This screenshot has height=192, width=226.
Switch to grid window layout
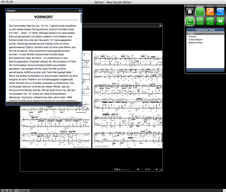click(x=3, y=190)
